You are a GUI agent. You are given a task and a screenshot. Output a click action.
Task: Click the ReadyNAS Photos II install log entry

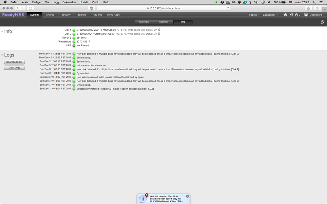click(115, 89)
